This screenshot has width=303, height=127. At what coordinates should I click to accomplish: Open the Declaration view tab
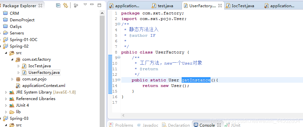[x=176, y=125]
